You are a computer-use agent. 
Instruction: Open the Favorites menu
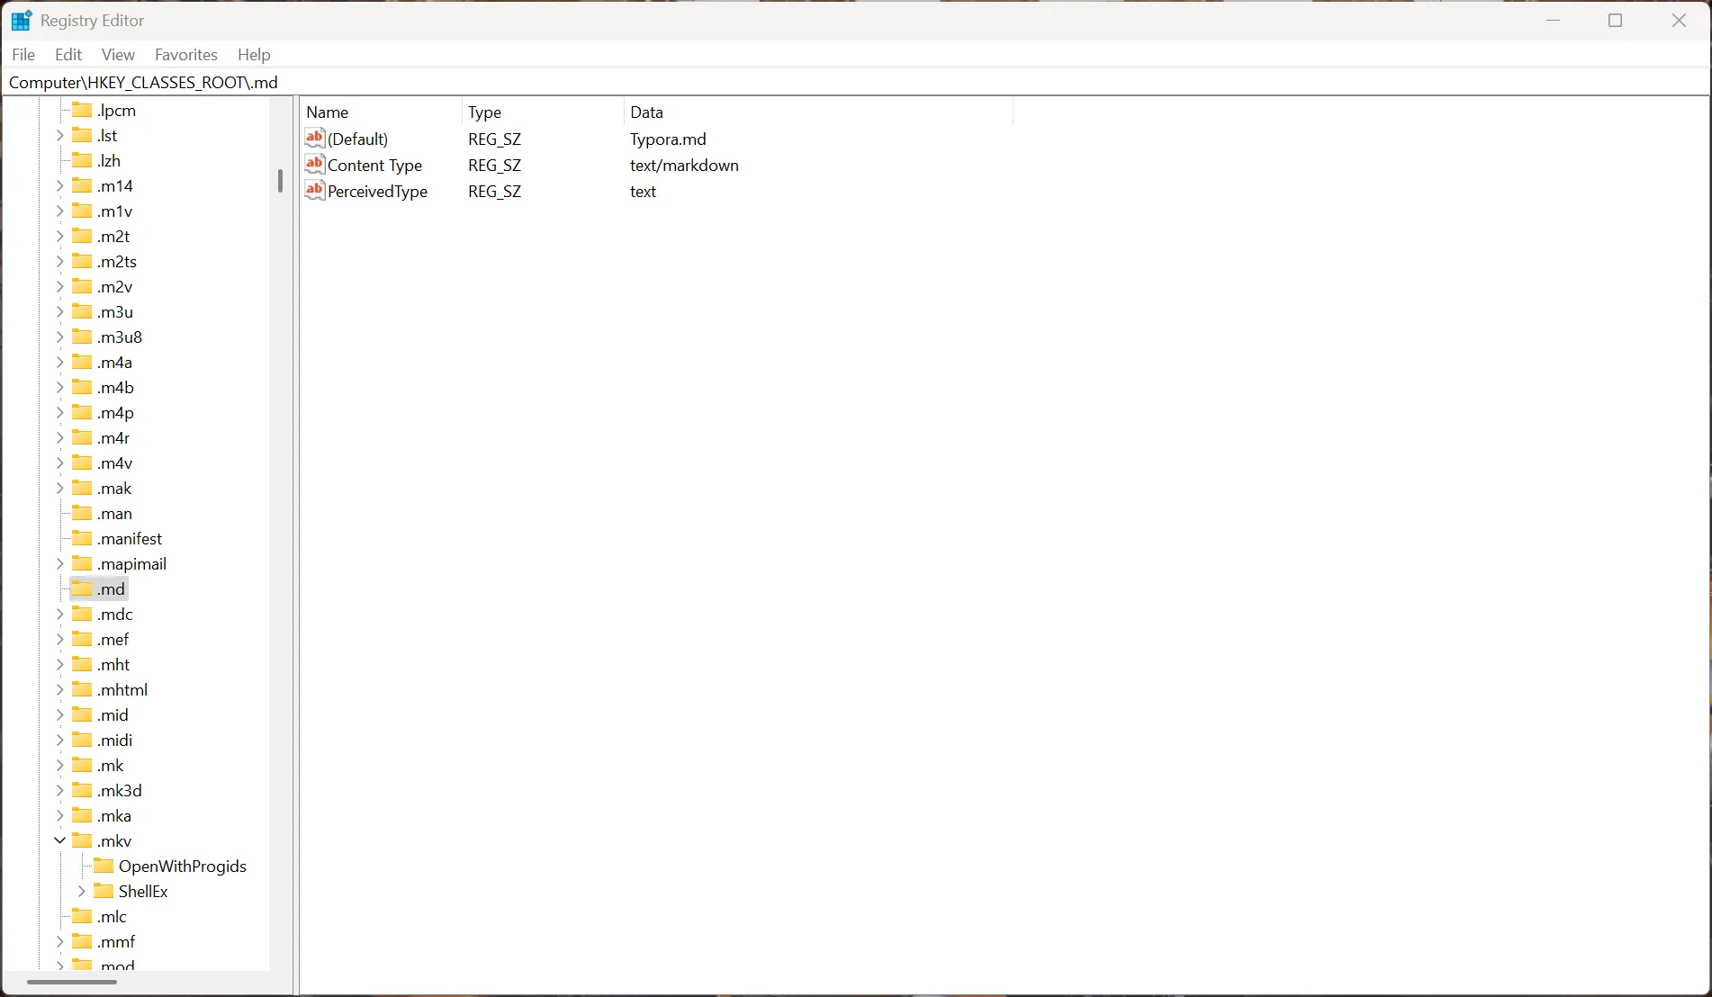click(x=185, y=55)
